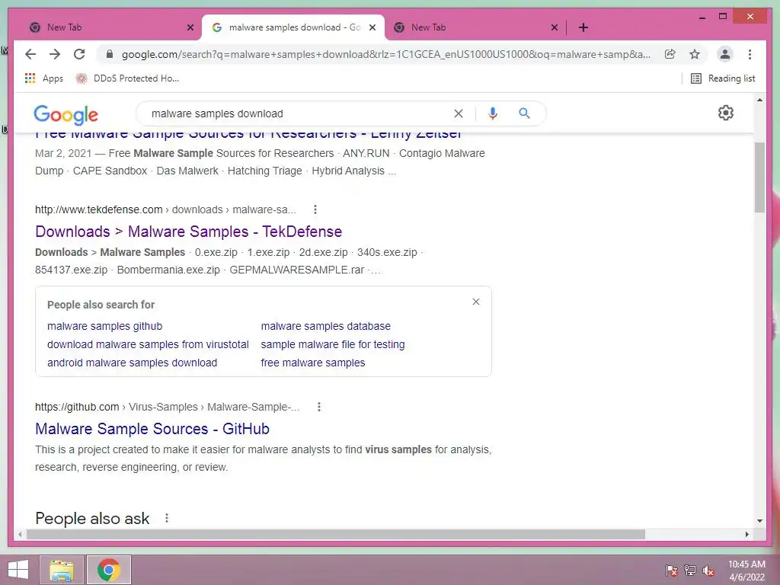Open Malware Sample Sources - GitHub result

pos(152,429)
